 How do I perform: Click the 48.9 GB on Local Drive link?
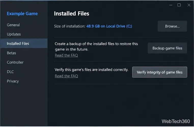109,26
